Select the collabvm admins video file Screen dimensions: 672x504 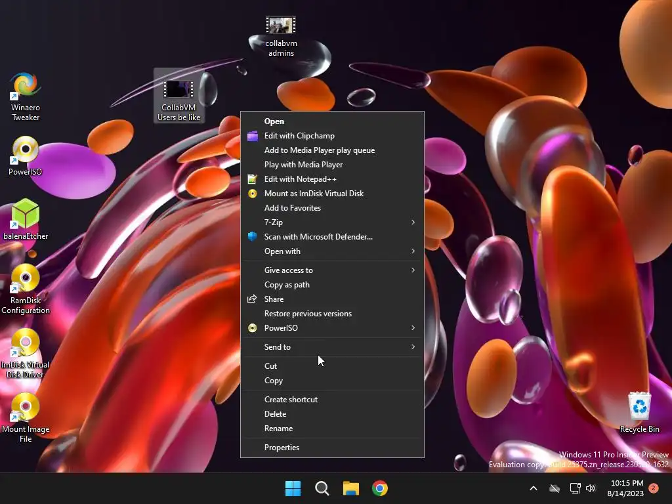281,37
